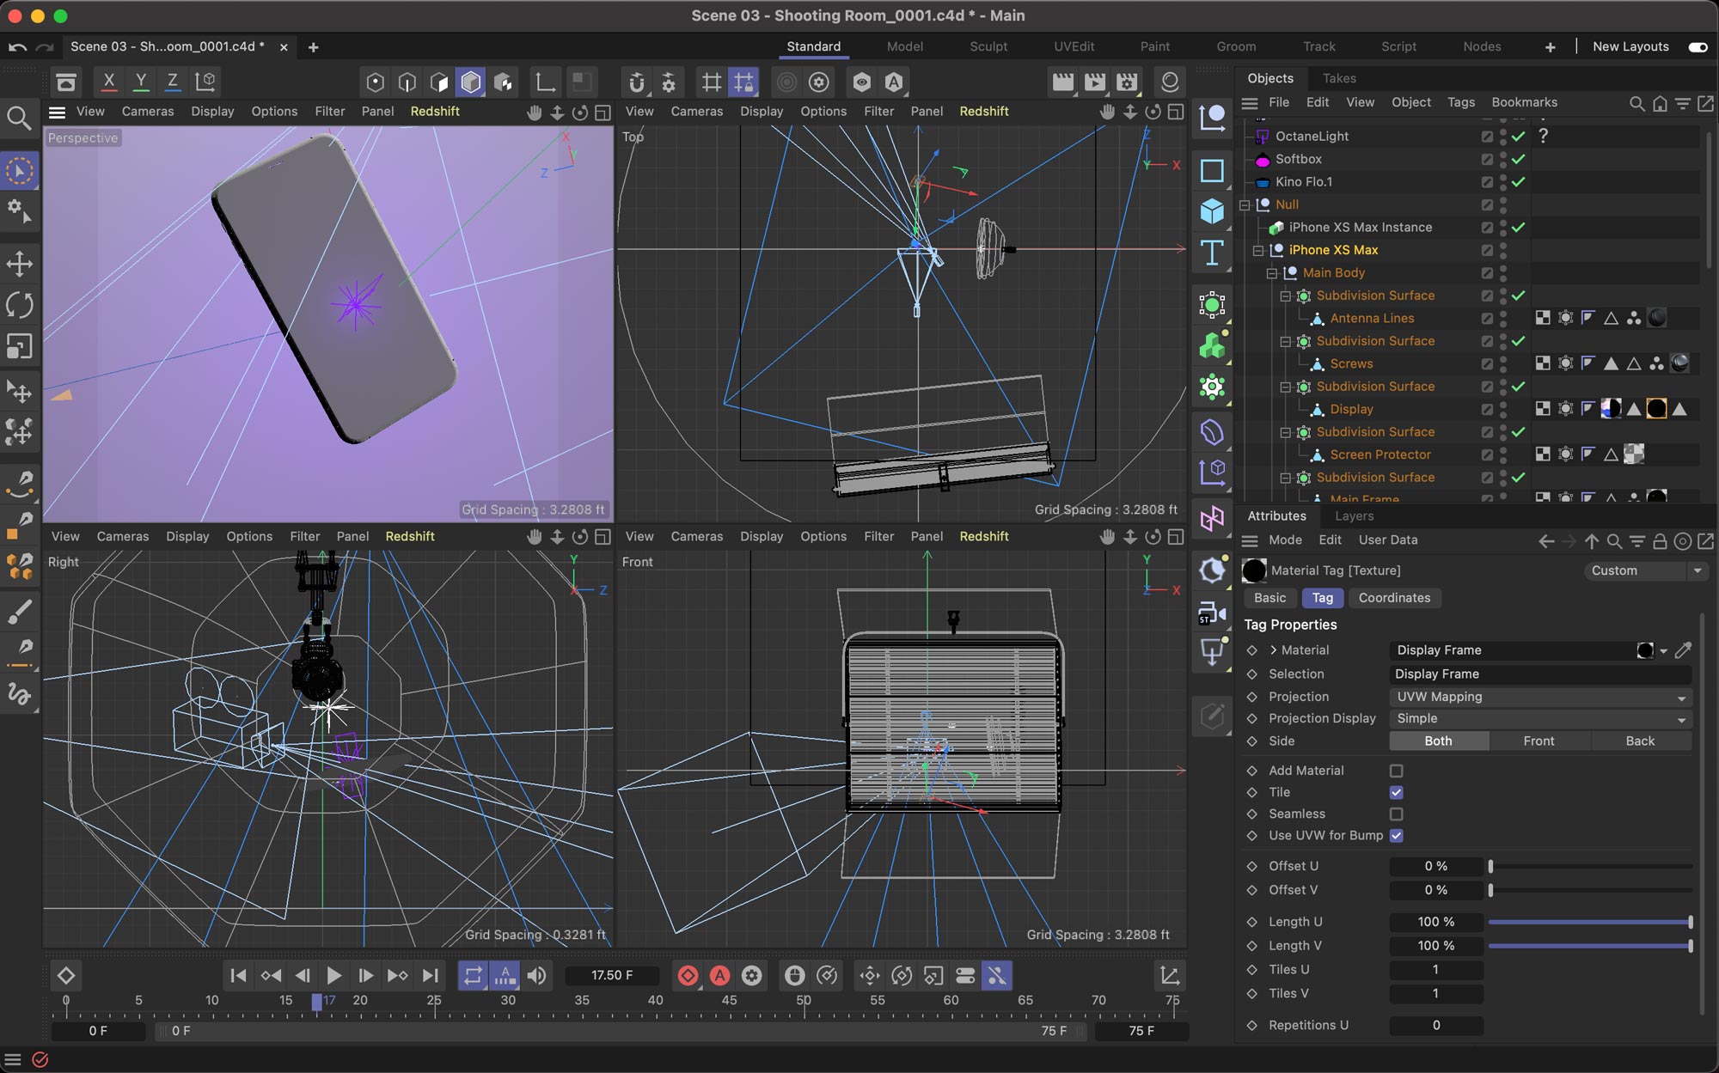The height and width of the screenshot is (1073, 1719).
Task: Click the Length U slider
Action: pyautogui.click(x=1589, y=922)
